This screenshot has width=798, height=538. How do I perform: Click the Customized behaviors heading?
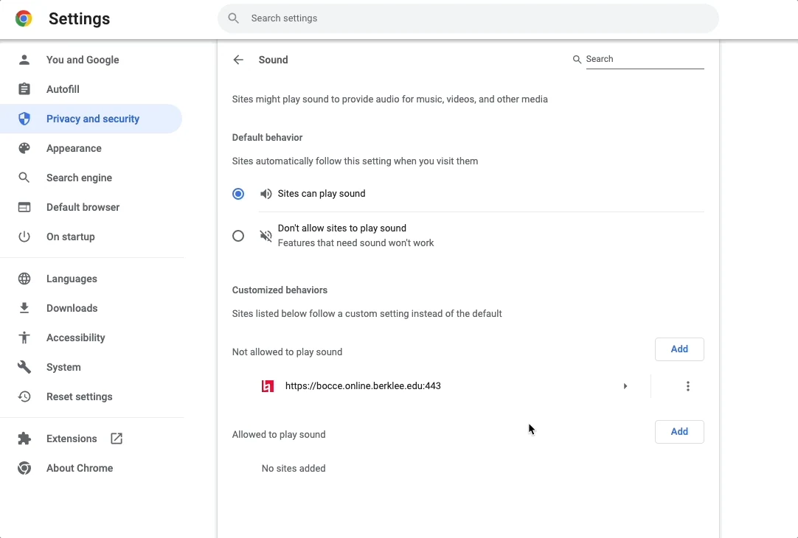(280, 290)
